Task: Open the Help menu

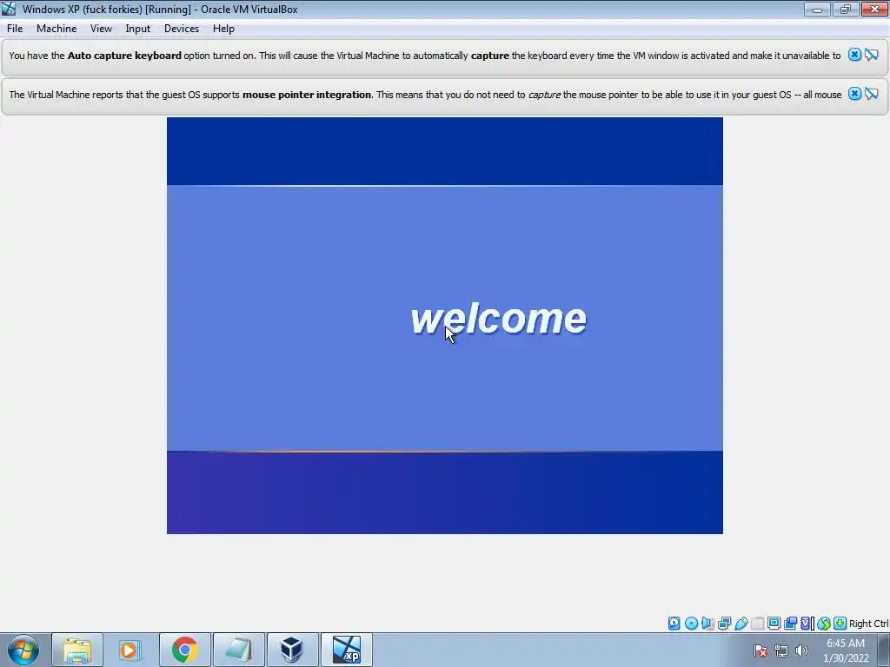Action: (x=223, y=29)
